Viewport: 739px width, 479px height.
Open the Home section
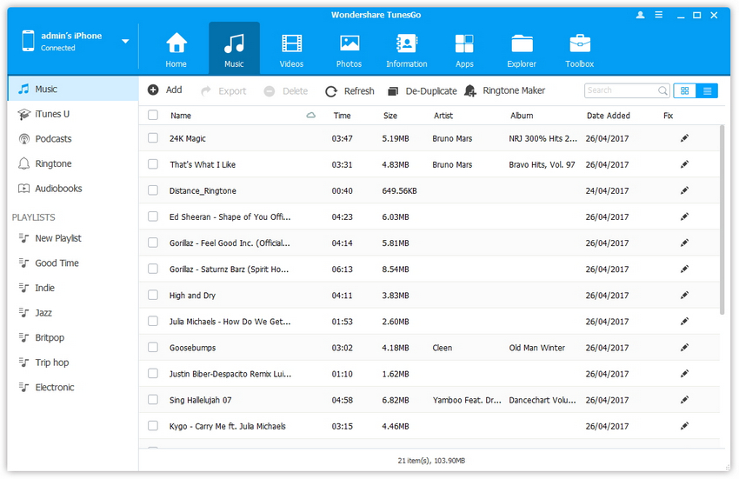176,50
